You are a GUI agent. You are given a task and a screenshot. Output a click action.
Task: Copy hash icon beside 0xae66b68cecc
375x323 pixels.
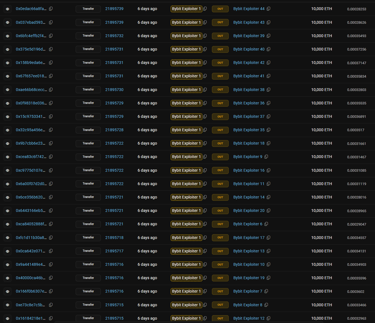coord(51,90)
